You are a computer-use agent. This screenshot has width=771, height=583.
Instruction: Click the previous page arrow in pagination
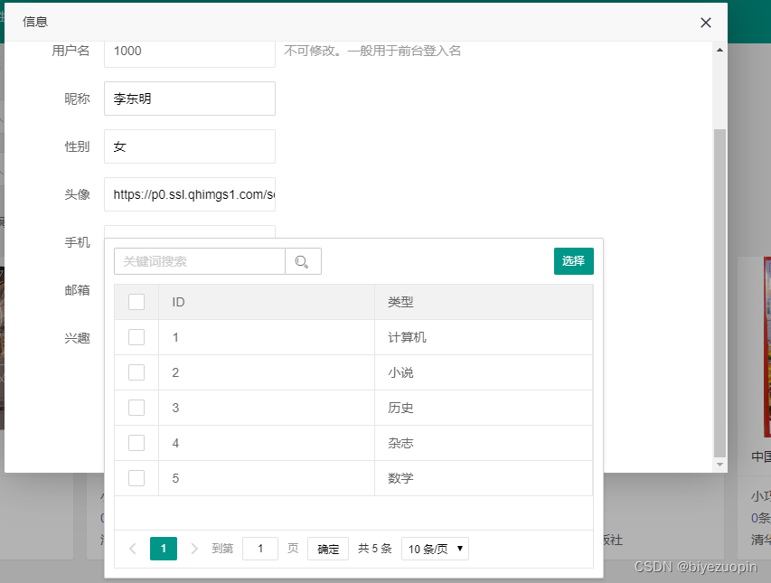pos(132,549)
